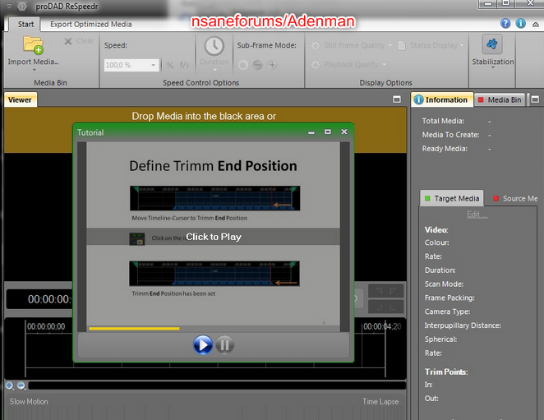Click the upper trim corner markers button
Image resolution: width=544 pixels, height=420 pixels.
(385, 291)
